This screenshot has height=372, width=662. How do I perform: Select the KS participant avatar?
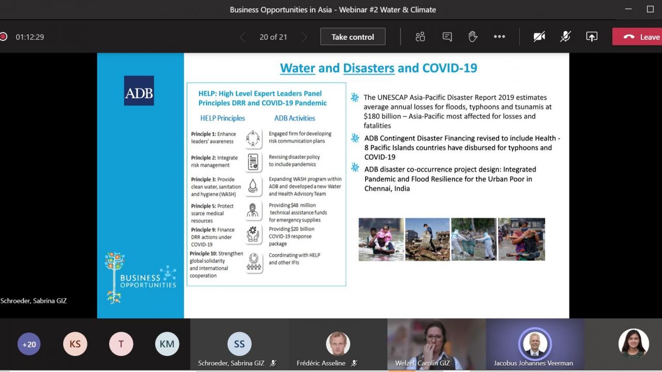(75, 344)
